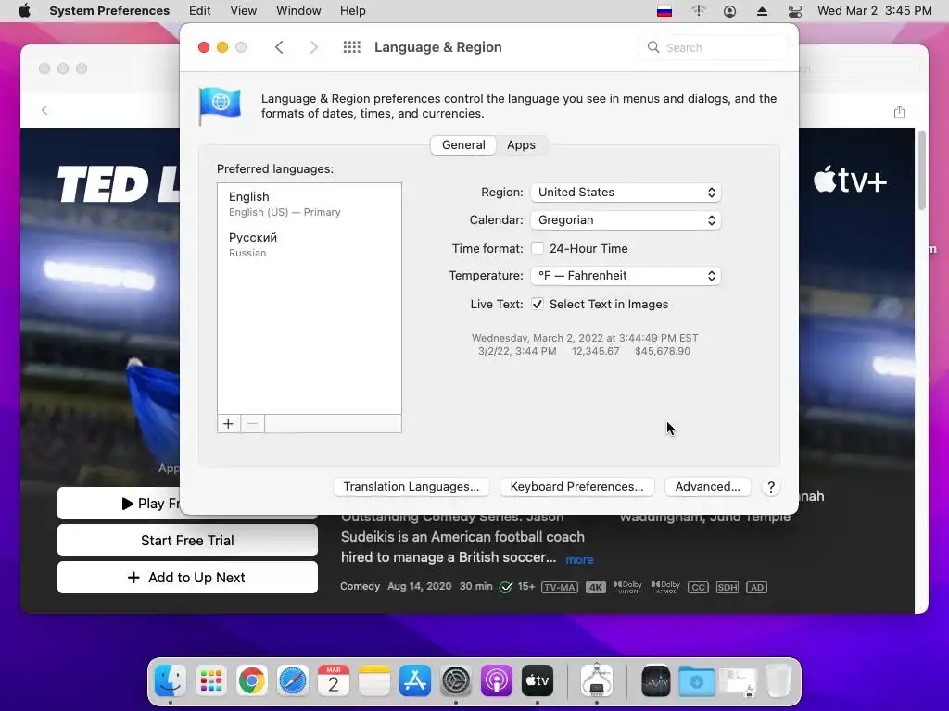The height and width of the screenshot is (711, 949).
Task: Click Start Free Trial in TV window
Action: pos(187,541)
